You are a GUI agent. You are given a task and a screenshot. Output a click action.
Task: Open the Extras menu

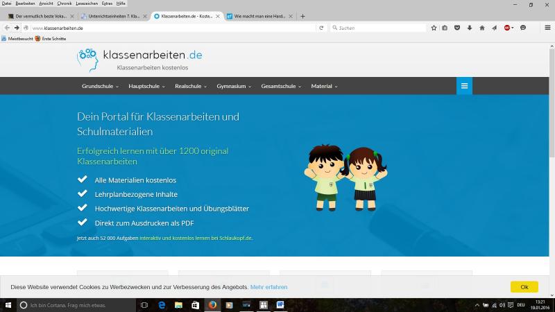(x=107, y=3)
